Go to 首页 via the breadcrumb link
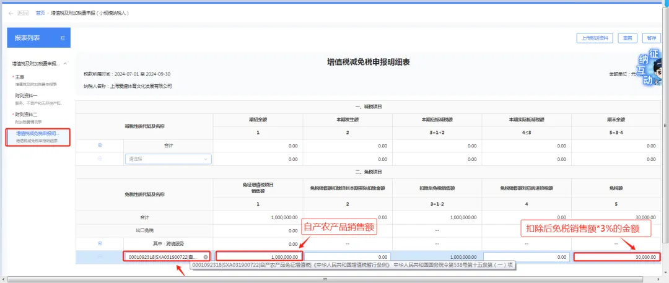The width and height of the screenshot is (669, 283). pyautogui.click(x=40, y=13)
